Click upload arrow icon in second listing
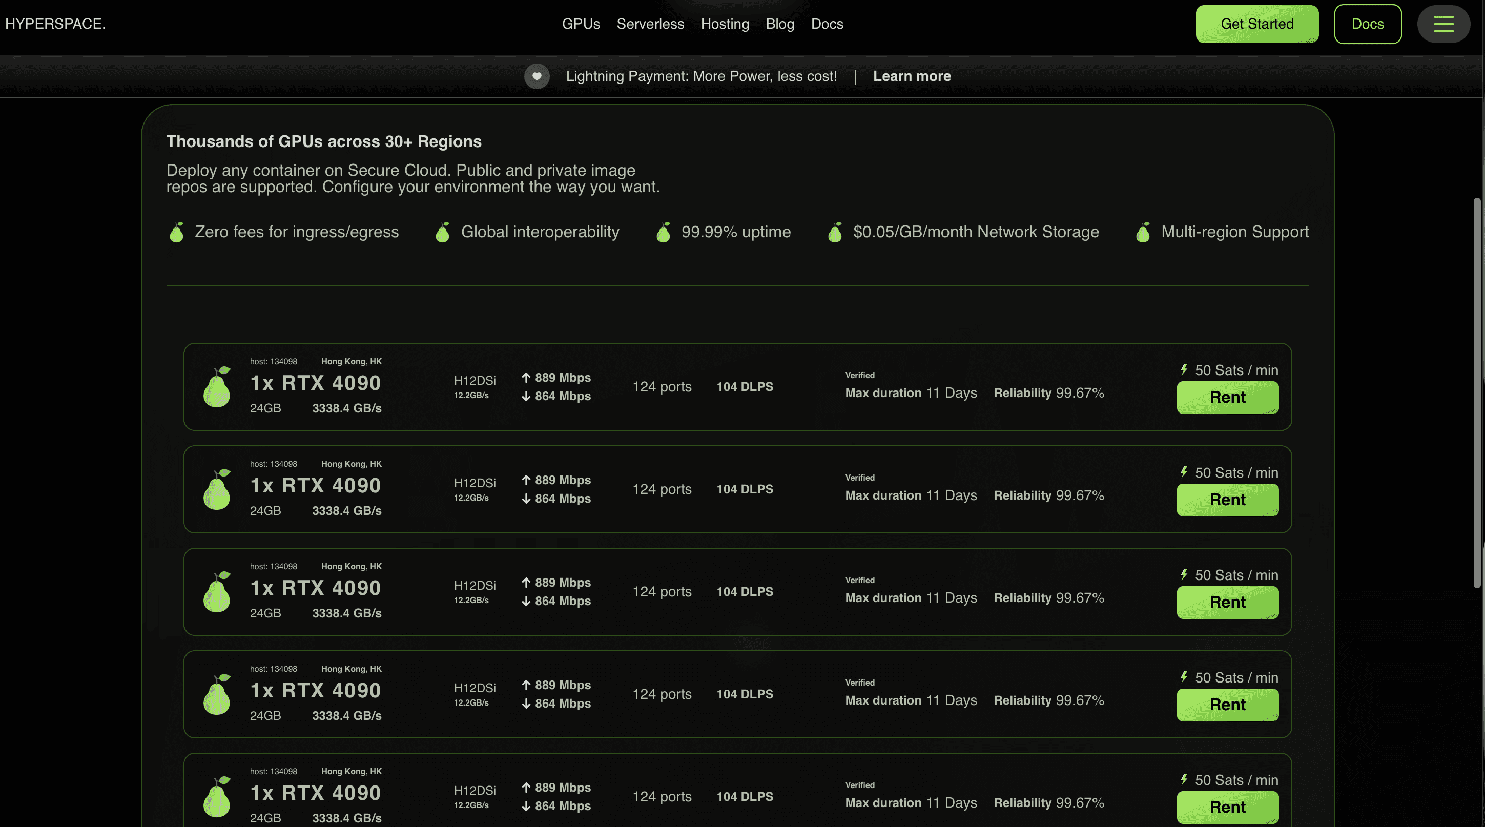 click(x=526, y=480)
